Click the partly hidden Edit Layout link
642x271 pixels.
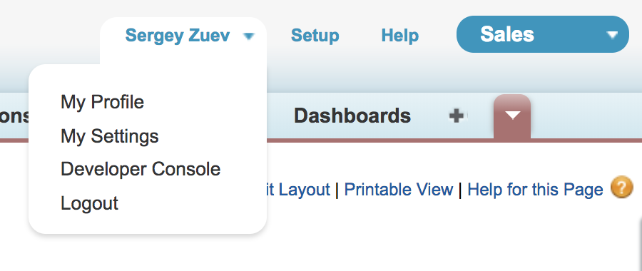(298, 190)
